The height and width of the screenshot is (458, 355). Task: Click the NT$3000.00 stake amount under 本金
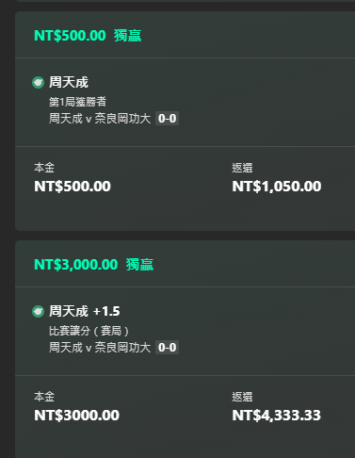tap(76, 416)
